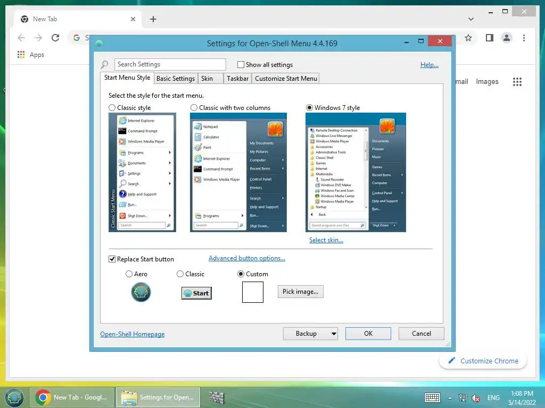Select the New Tab Chrome tab
545x408 pixels.
78,19
